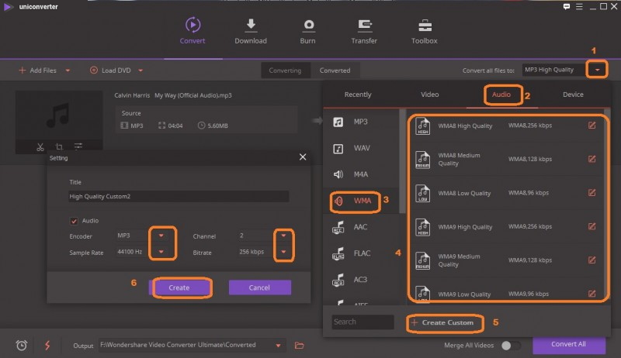Click the Create button
This screenshot has width=621, height=358.
[x=179, y=287]
